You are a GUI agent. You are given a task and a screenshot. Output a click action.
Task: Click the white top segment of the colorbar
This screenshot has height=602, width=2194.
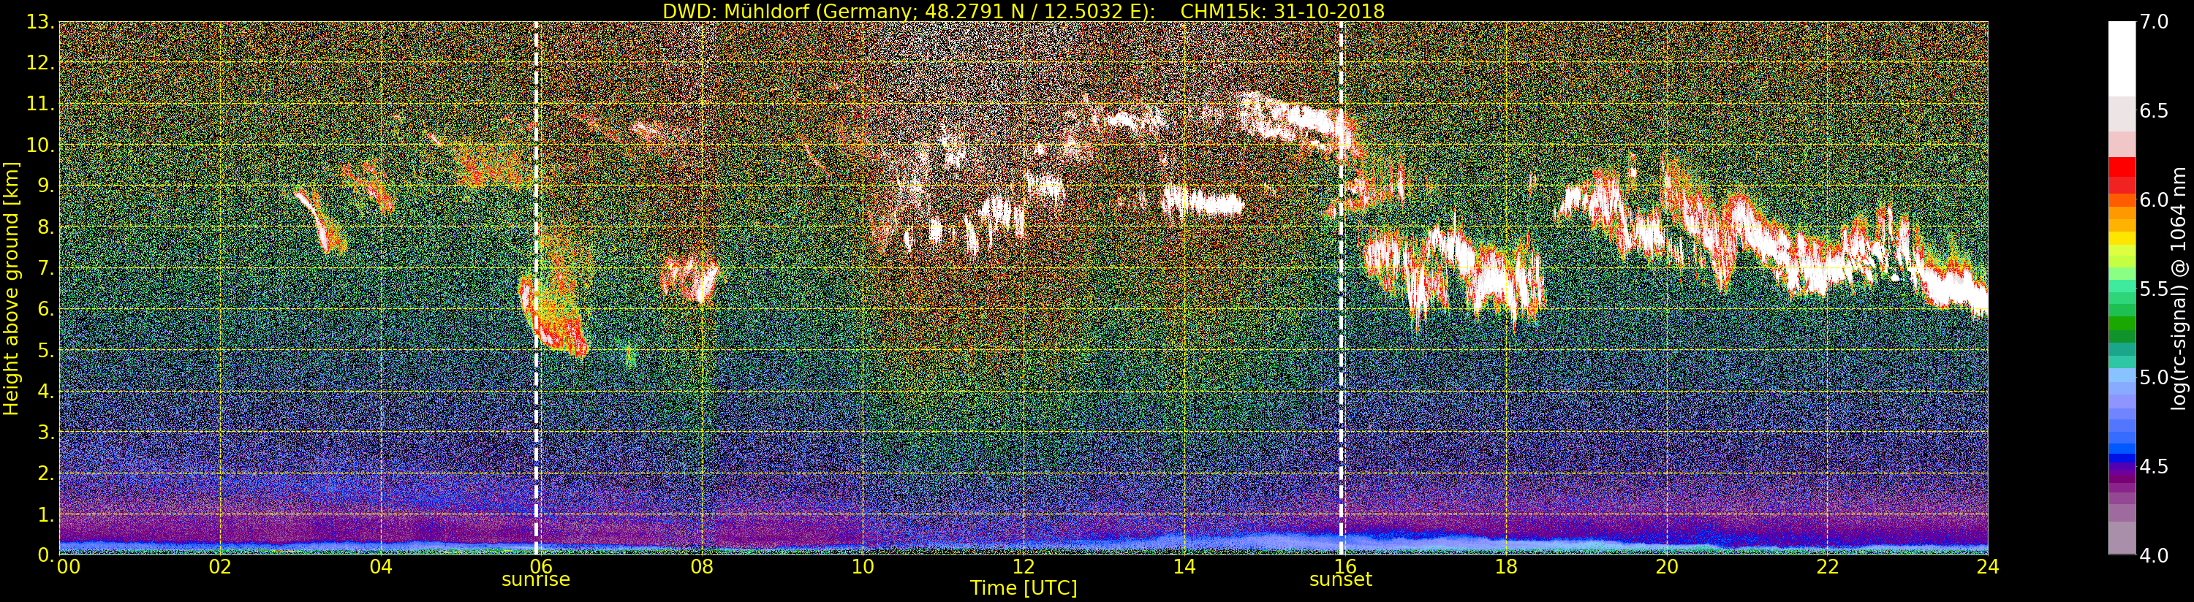2122,58
